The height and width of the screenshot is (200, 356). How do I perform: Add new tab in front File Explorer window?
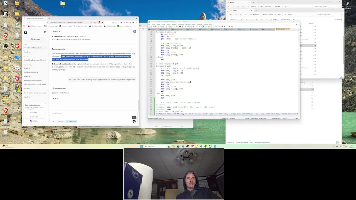point(256,10)
